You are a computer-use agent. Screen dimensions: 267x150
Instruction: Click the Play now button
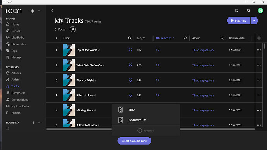(239, 20)
